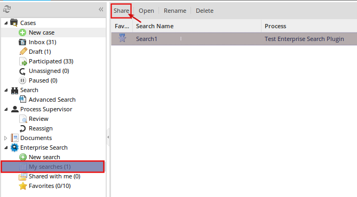Screen dimensions: 357x197
Task: Expand the Documents tree node
Action: pyautogui.click(x=6, y=138)
